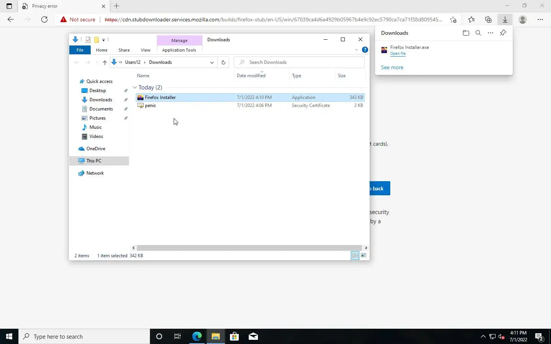The height and width of the screenshot is (344, 551).
Task: Go up one folder level in Explorer
Action: (x=104, y=62)
